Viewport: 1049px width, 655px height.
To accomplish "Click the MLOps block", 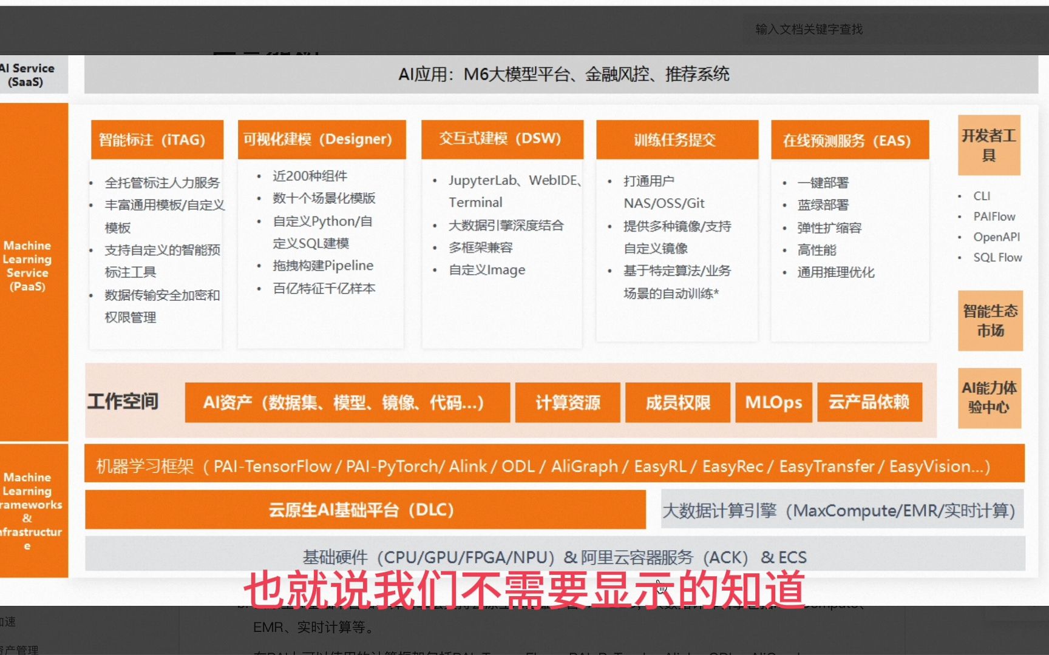I will [773, 402].
